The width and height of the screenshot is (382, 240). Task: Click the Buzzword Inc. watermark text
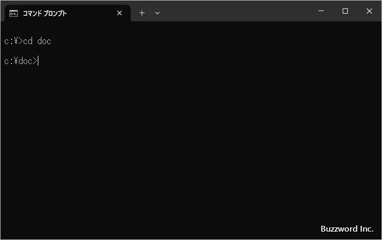(x=346, y=229)
